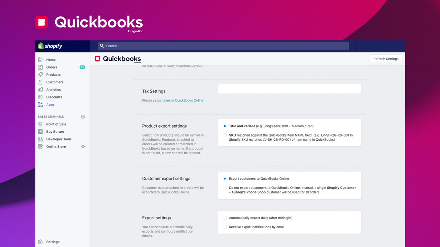Add a sales channel with the plus expander
This screenshot has height=247, width=440.
(x=82, y=116)
